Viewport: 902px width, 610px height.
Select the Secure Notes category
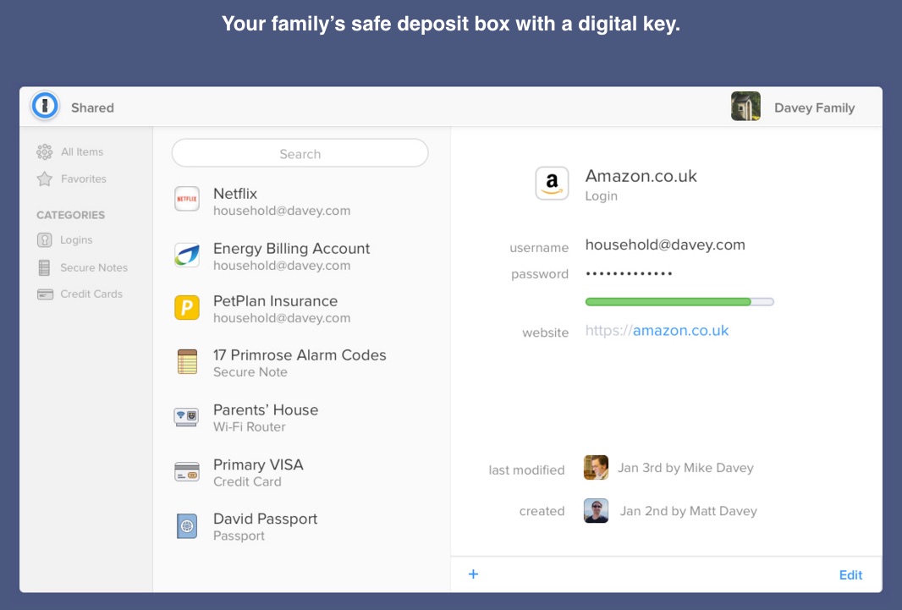click(93, 267)
